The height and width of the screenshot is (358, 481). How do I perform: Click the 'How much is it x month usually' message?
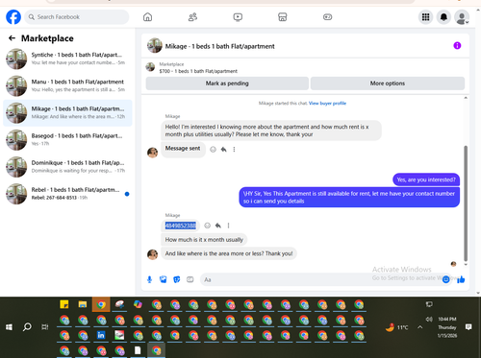(204, 240)
